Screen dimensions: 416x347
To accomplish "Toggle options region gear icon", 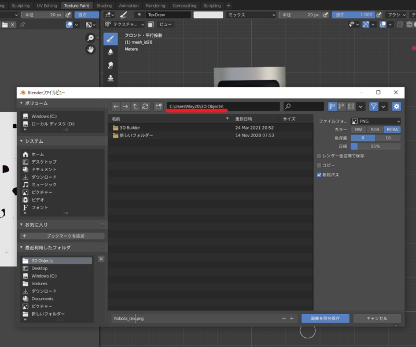I will click(x=396, y=106).
